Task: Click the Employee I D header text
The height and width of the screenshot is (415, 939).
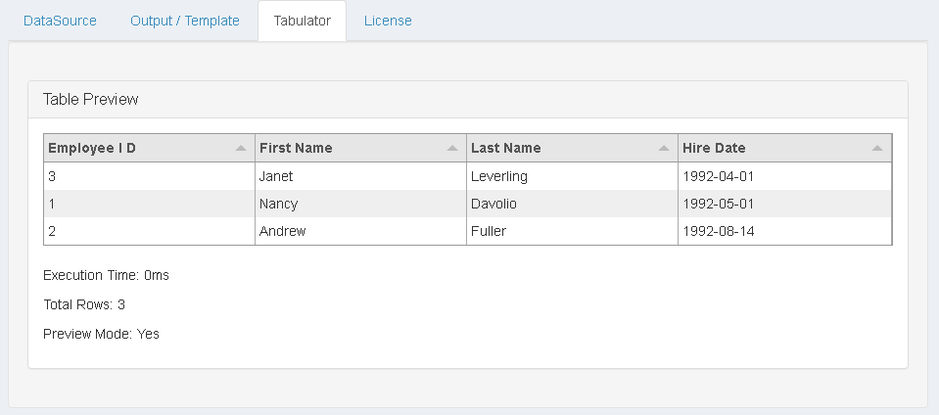Action: [92, 148]
